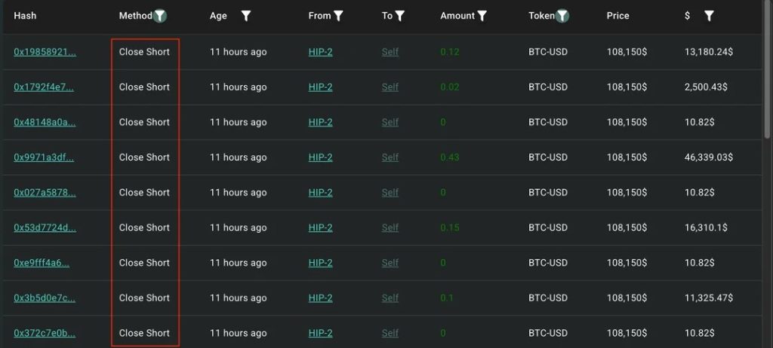Open transaction hash 0x53d7724d
Viewport: 773px width, 348px height.
click(x=45, y=227)
